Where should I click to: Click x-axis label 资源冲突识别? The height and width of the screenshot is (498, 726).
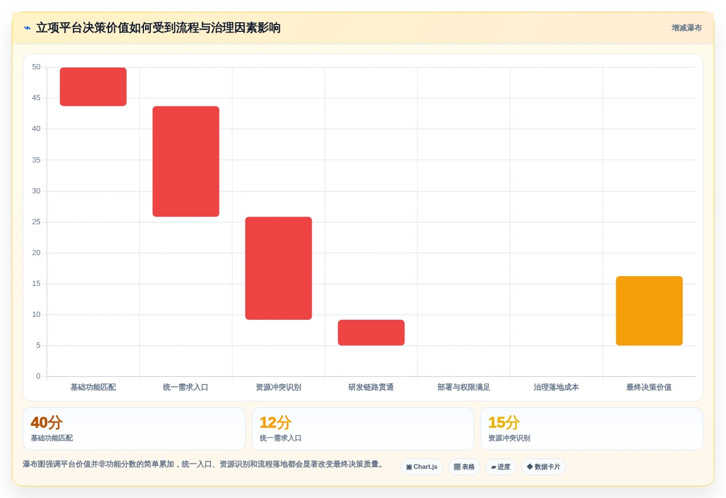coord(279,387)
